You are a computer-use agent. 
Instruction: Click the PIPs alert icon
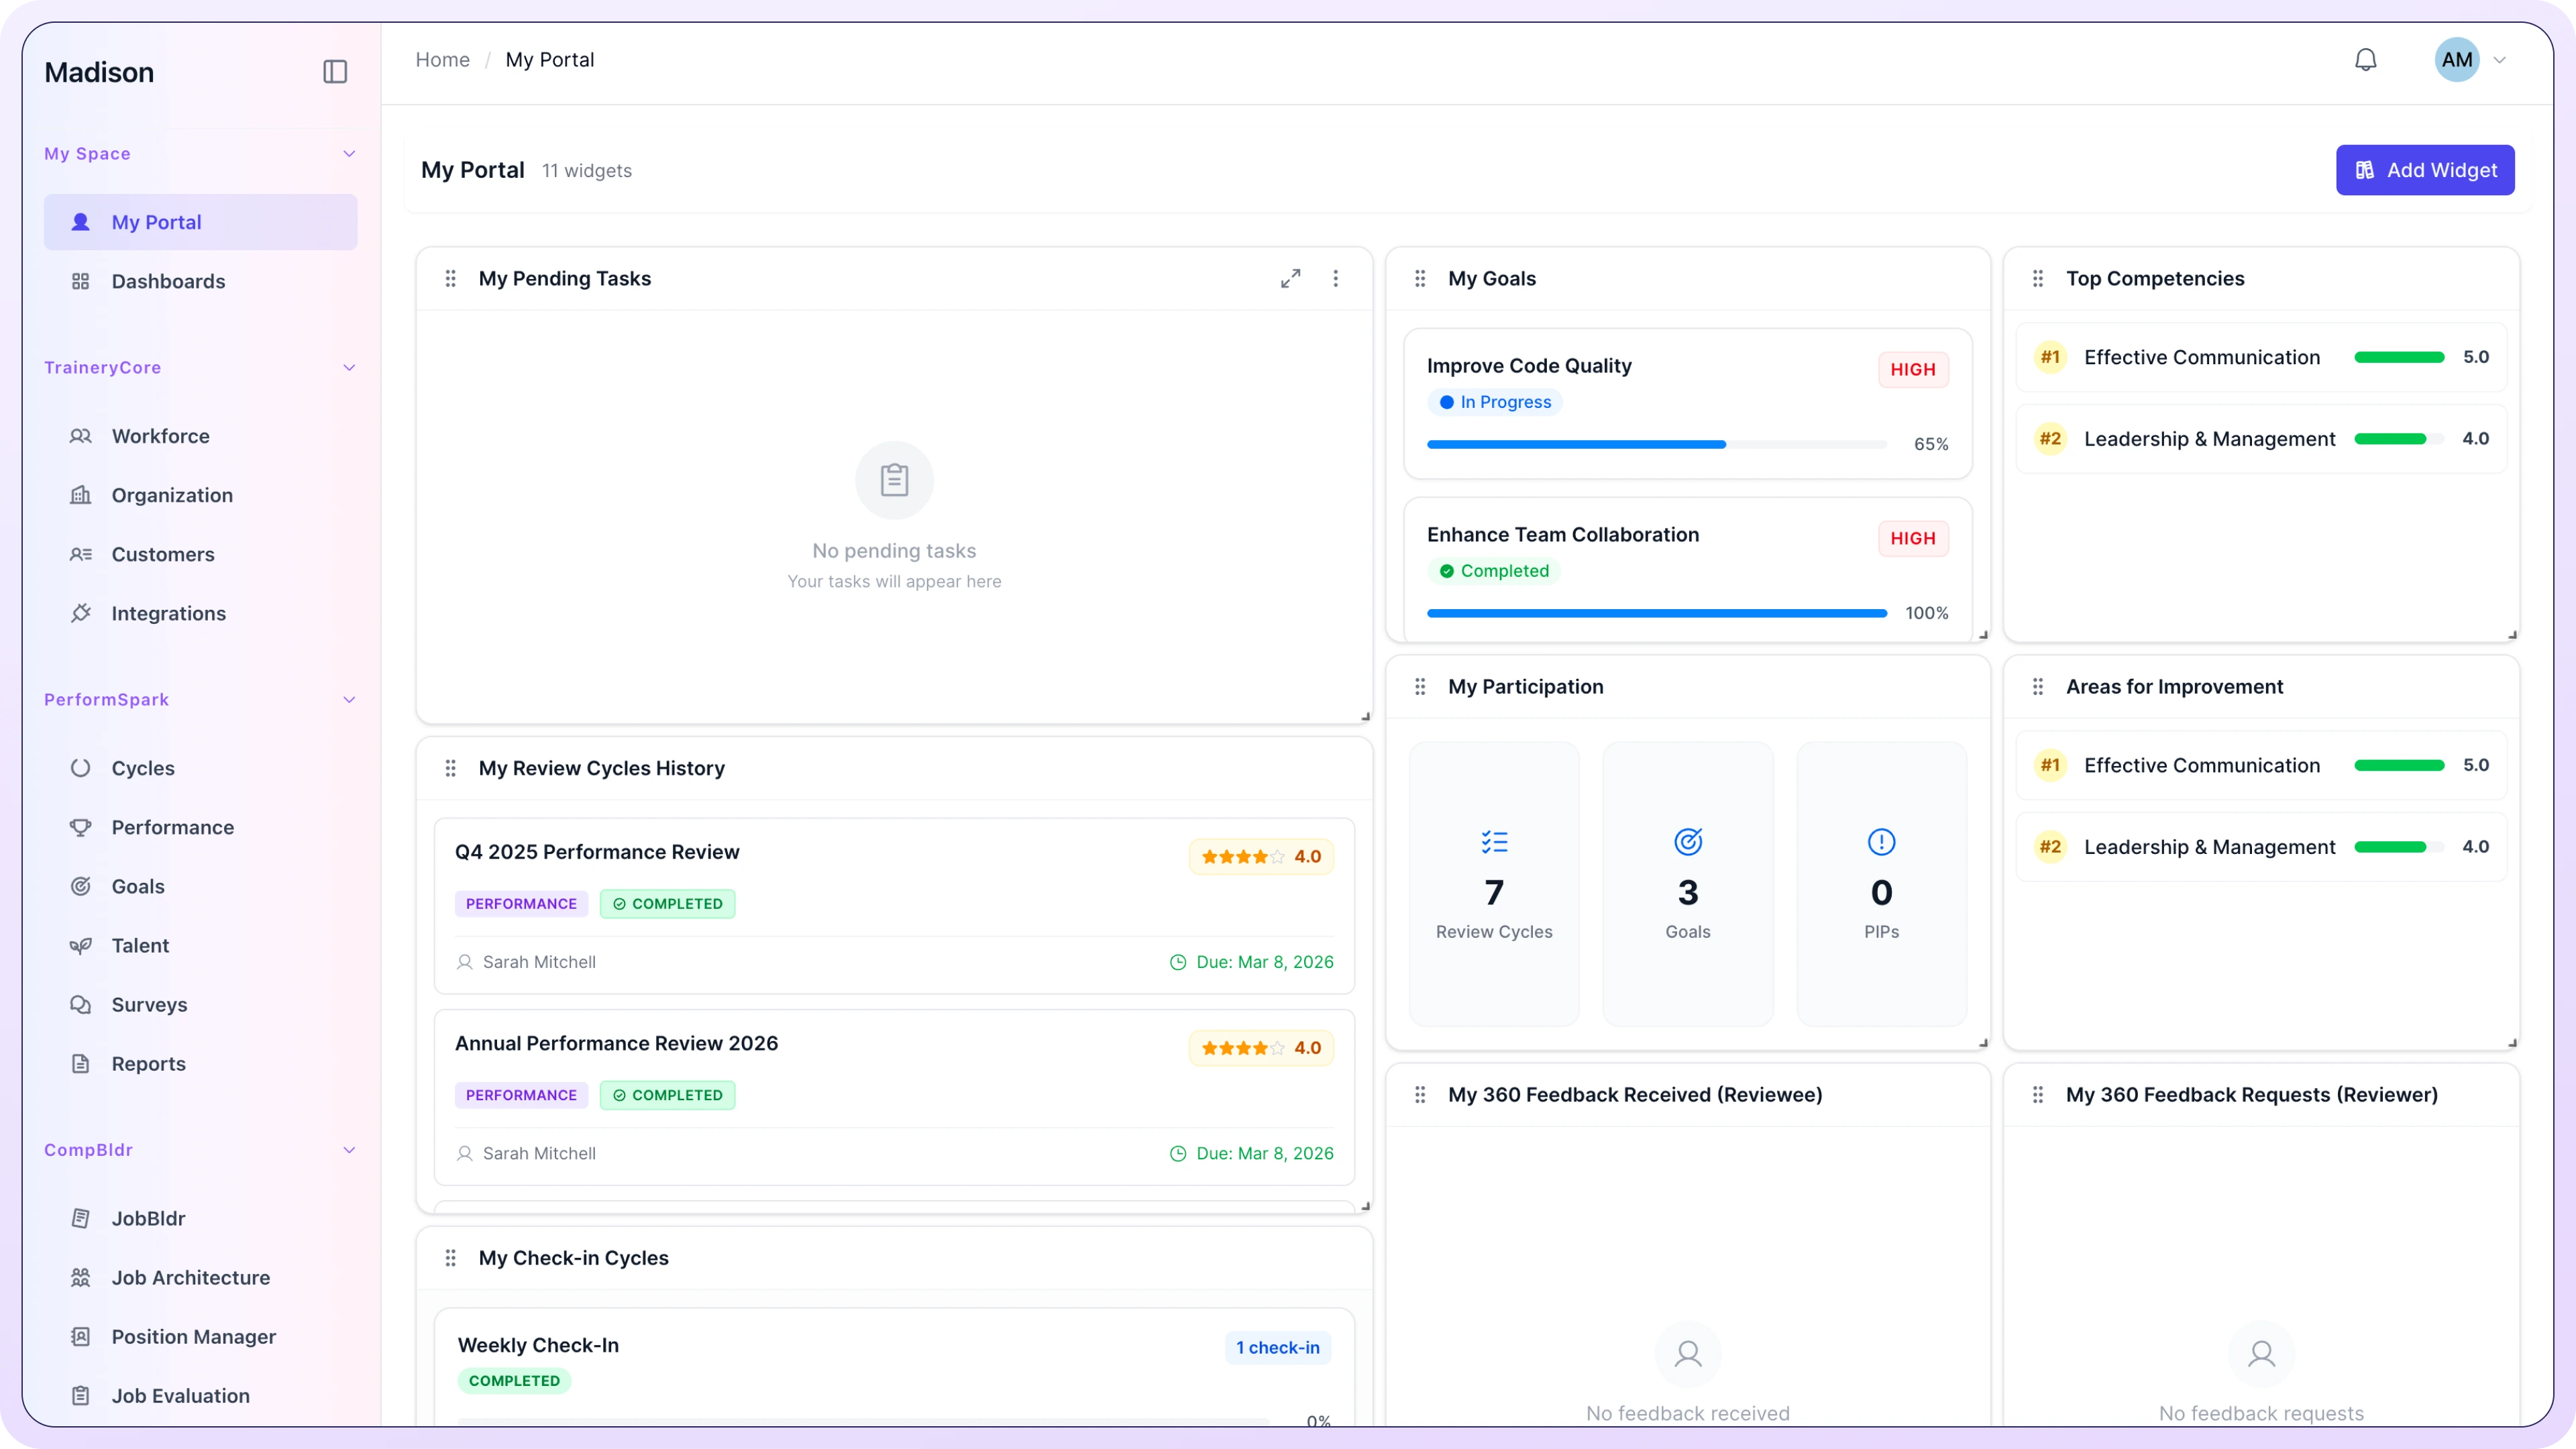click(1881, 842)
